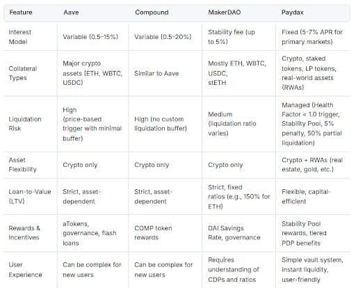Select the Liquidation Risk row label
356x288 pixels.
25,124
